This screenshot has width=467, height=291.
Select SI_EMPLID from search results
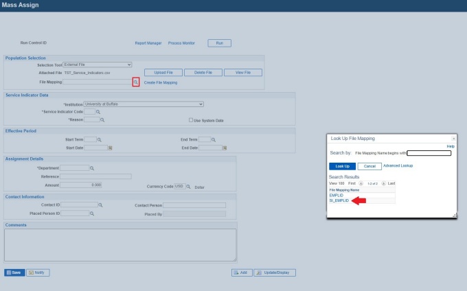(x=339, y=200)
